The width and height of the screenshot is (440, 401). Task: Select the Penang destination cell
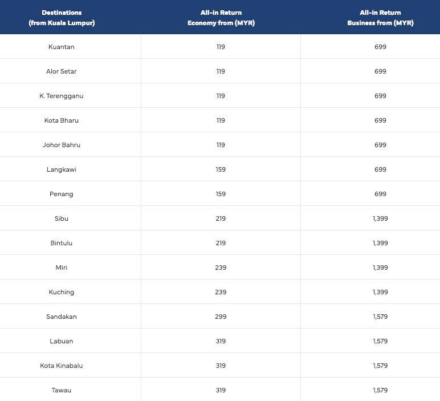(x=62, y=194)
